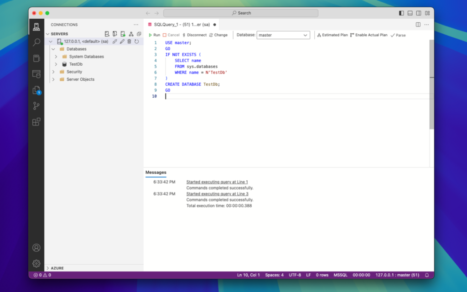The image size is (467, 292).
Task: Click the unsaved dot on SQLQuery_1 tab
Action: point(214,25)
